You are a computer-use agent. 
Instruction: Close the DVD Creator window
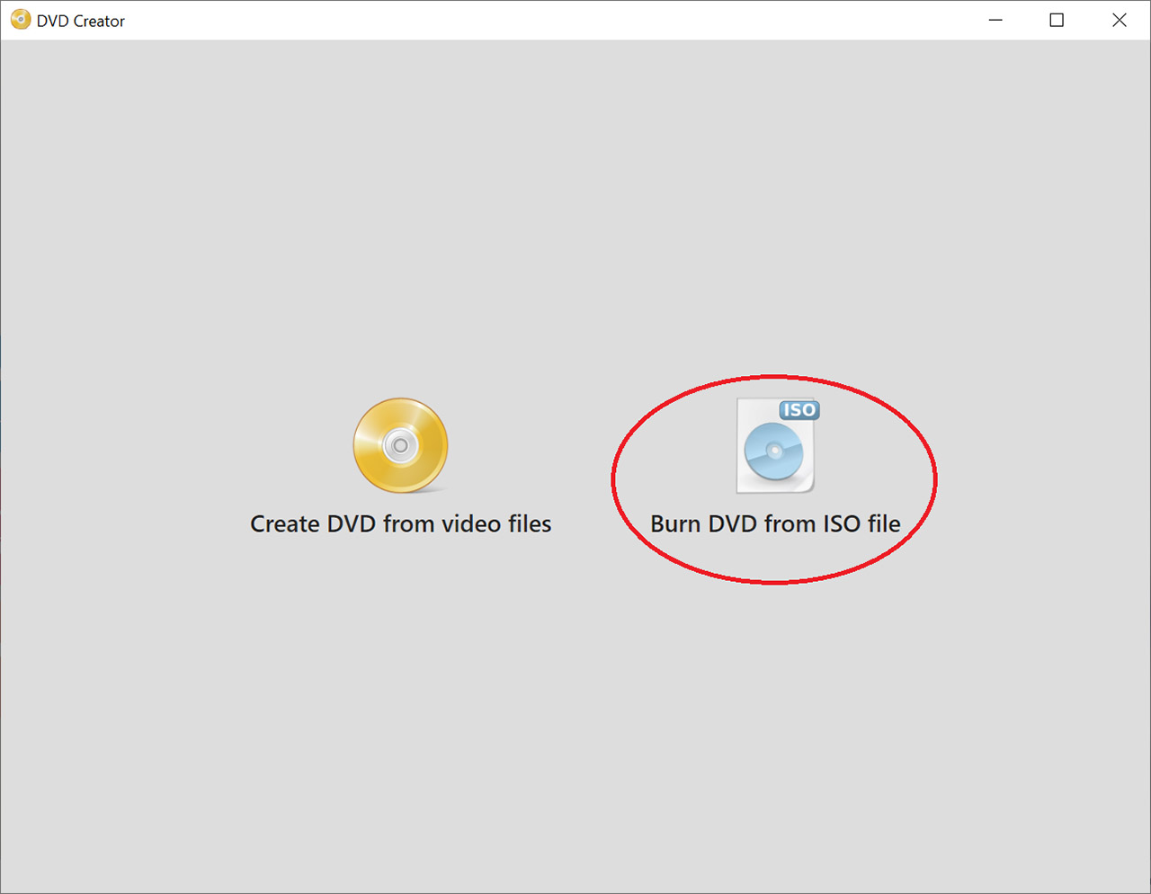[1119, 20]
